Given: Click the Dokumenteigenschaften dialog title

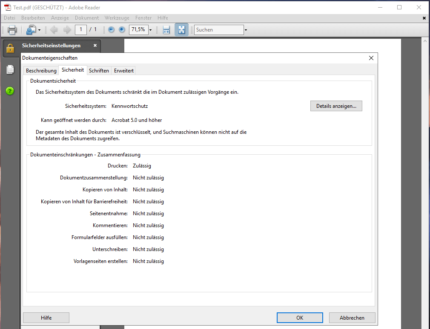Looking at the screenshot, I should [50, 58].
